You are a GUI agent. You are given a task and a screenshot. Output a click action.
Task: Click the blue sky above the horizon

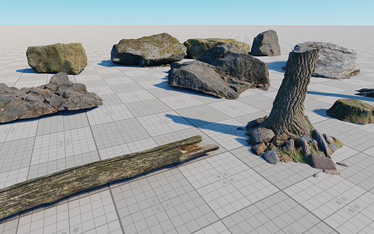[187, 12]
